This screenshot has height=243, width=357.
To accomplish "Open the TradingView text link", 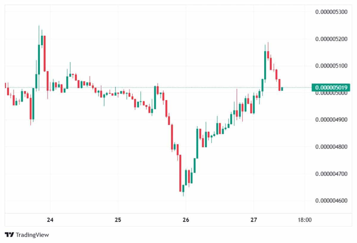I will (x=32, y=235).
